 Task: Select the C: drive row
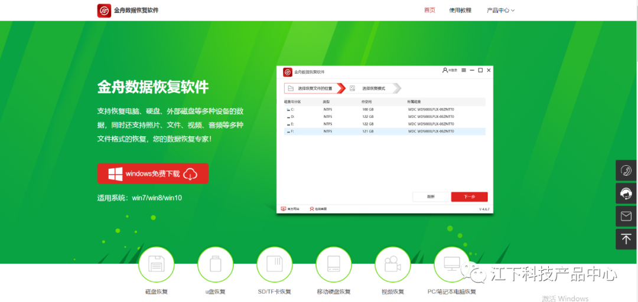pos(385,110)
